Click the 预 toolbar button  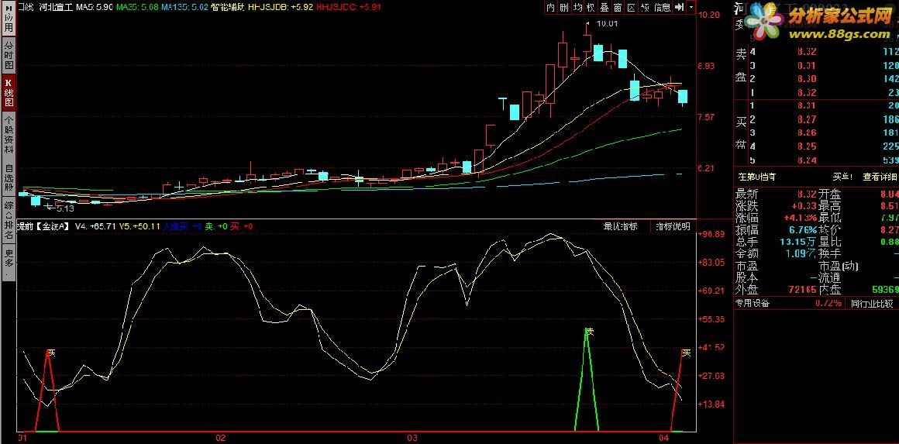(x=645, y=8)
